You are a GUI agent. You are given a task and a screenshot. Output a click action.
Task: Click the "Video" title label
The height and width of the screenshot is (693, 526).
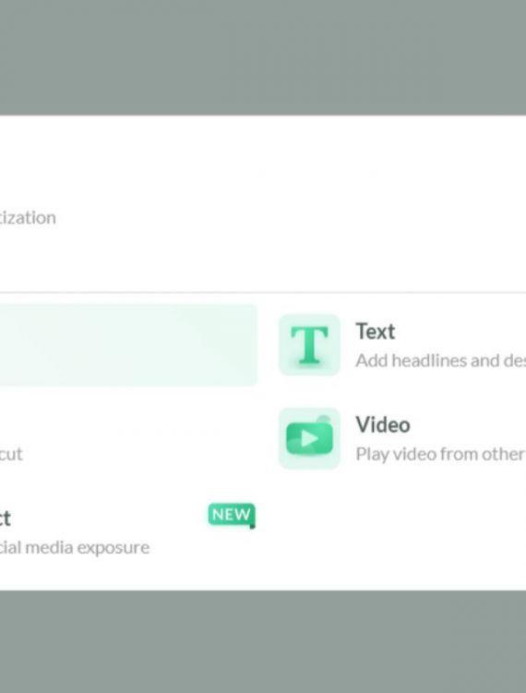click(383, 425)
